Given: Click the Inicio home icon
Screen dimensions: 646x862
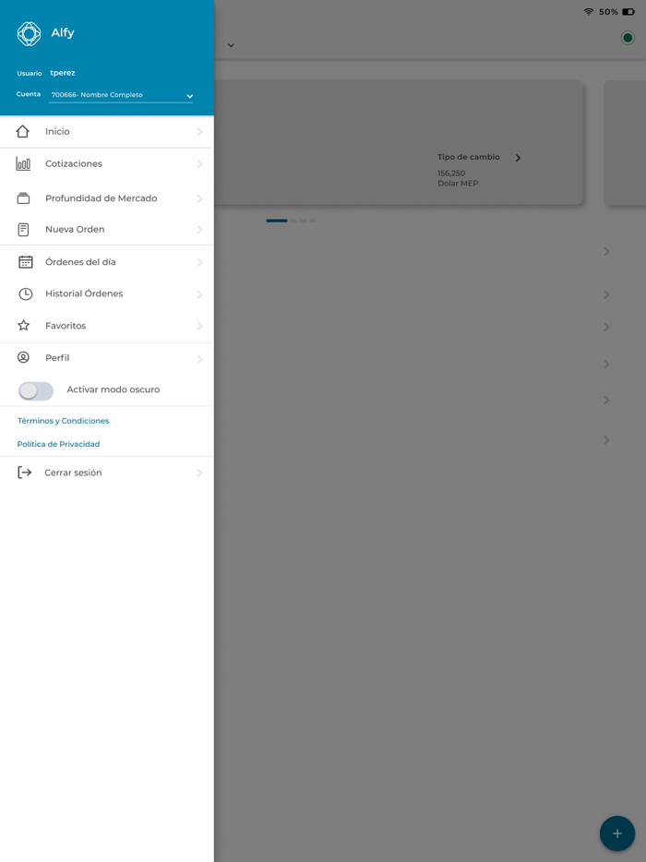Looking at the screenshot, I should click(22, 131).
